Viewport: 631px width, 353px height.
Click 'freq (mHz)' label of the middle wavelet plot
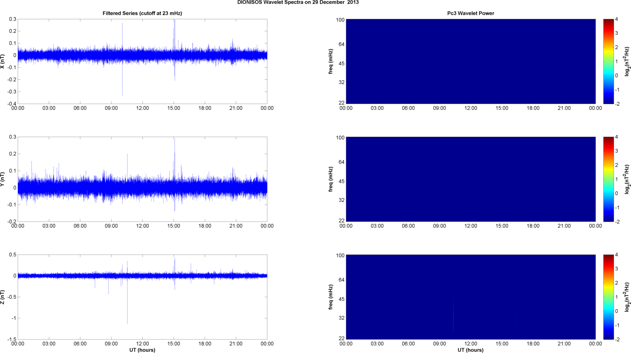point(331,179)
